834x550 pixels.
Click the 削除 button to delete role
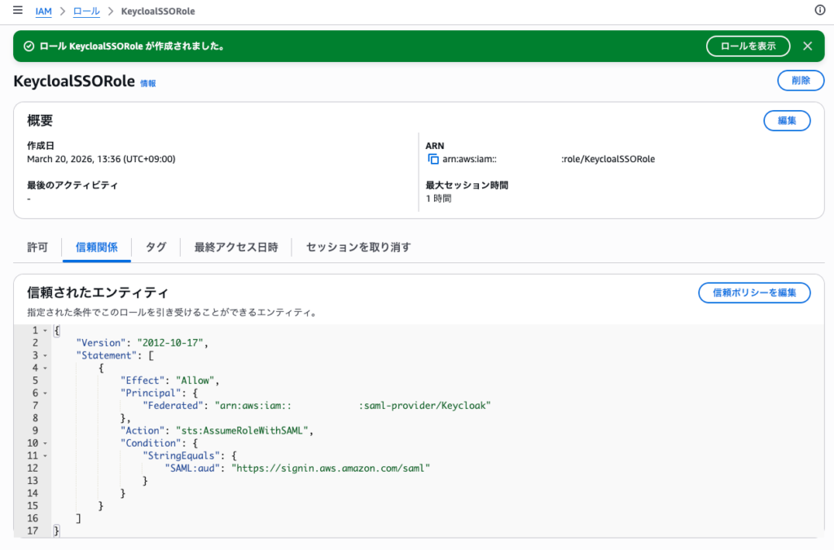(x=794, y=81)
